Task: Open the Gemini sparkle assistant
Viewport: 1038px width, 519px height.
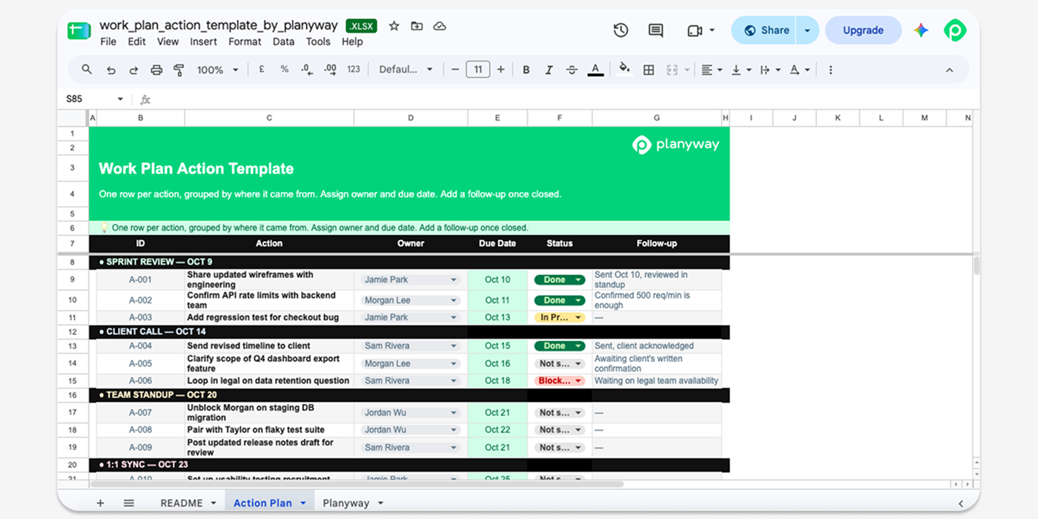Action: pos(921,30)
